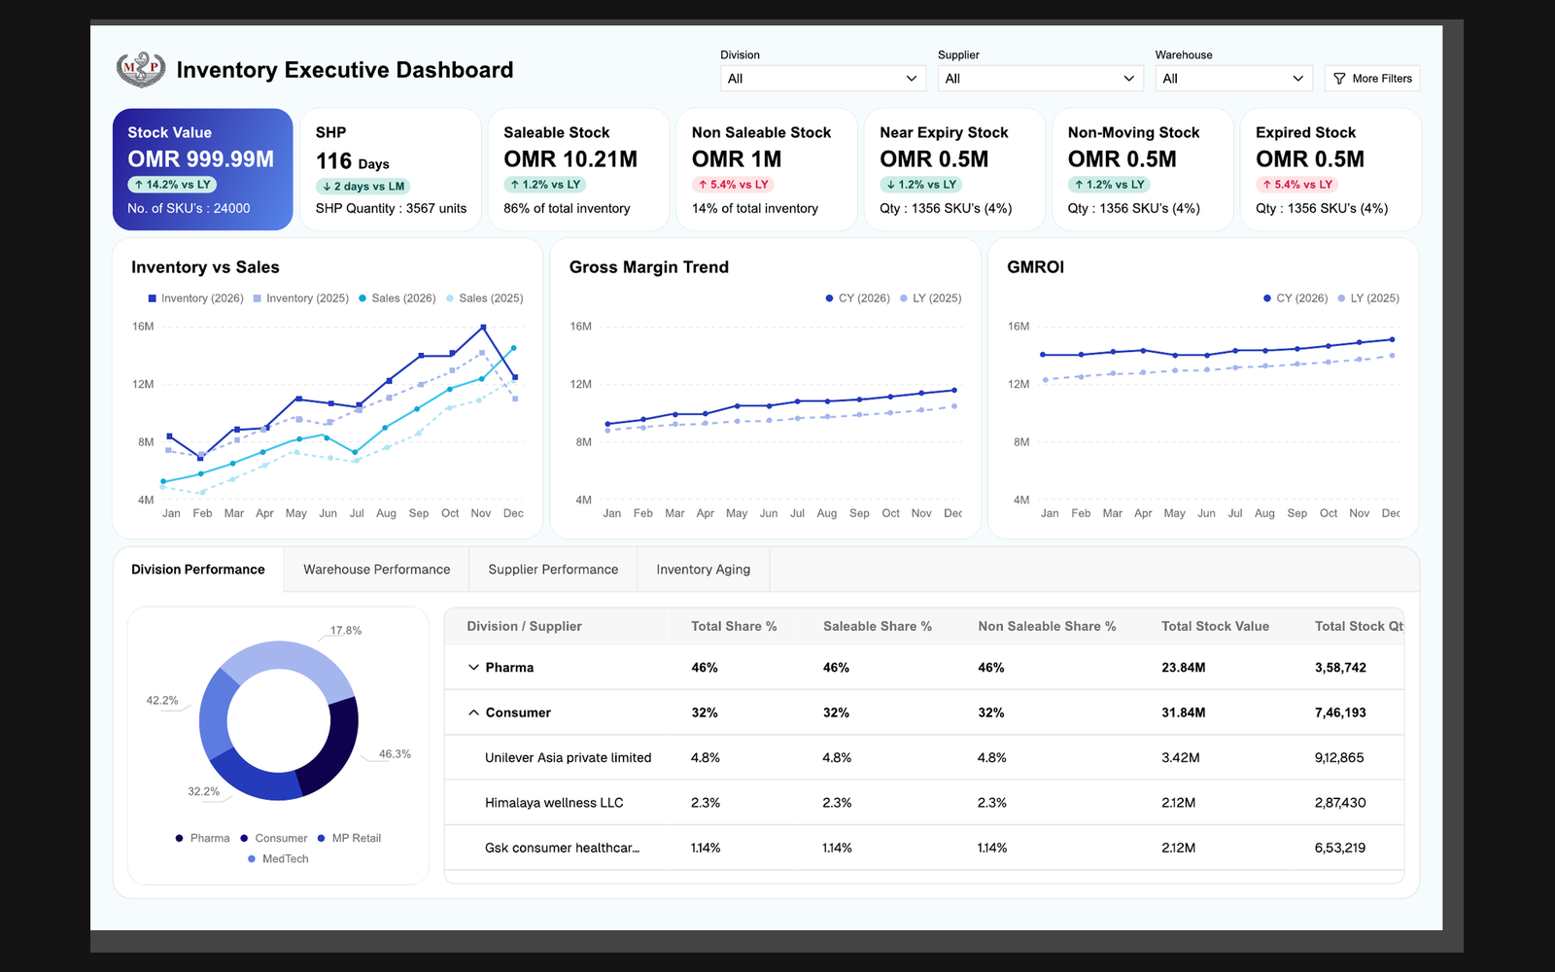The width and height of the screenshot is (1555, 972).
Task: Click the 46.3% donut segment label
Action: 395,754
